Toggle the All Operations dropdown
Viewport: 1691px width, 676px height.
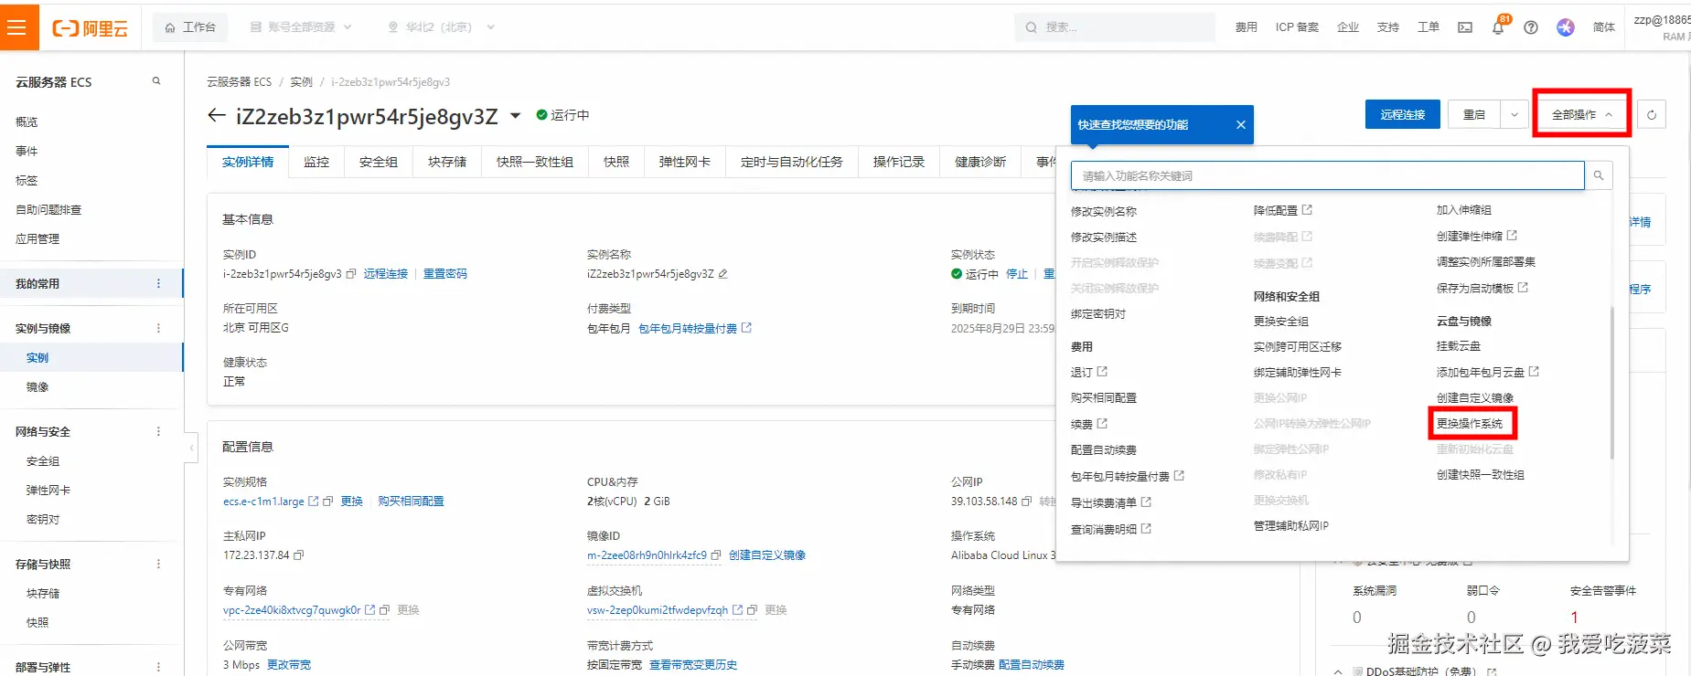1582,115
